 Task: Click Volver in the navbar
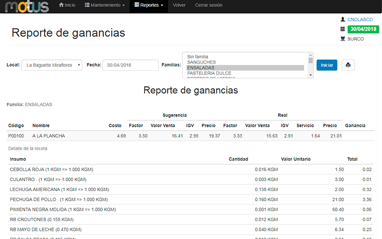(x=179, y=5)
